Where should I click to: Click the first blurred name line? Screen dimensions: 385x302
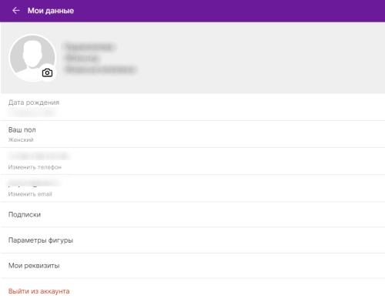pyautogui.click(x=89, y=47)
